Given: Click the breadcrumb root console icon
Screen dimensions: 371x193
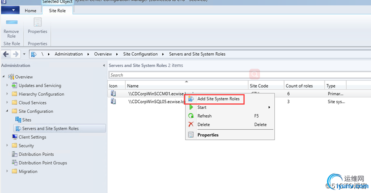Looking at the screenshot, I should tap(34, 54).
